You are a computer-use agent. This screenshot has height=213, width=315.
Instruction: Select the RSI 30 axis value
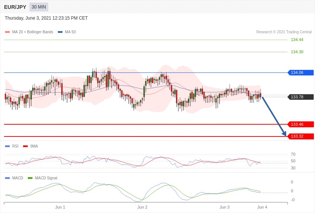click(293, 168)
